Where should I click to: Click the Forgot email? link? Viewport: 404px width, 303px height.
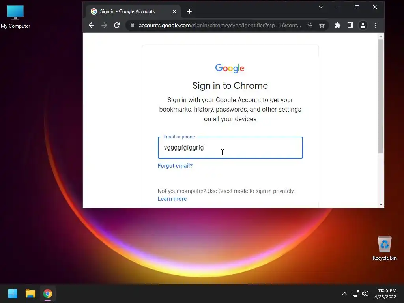click(x=175, y=166)
